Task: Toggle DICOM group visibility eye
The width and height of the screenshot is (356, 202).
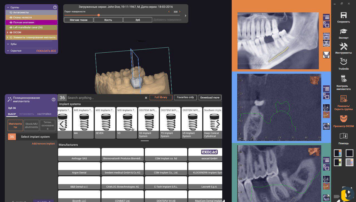Action: click(x=11, y=32)
